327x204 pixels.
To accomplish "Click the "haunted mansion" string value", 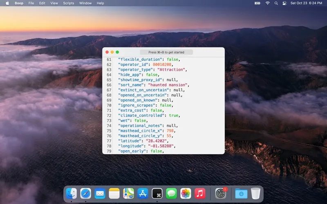I will (168, 85).
